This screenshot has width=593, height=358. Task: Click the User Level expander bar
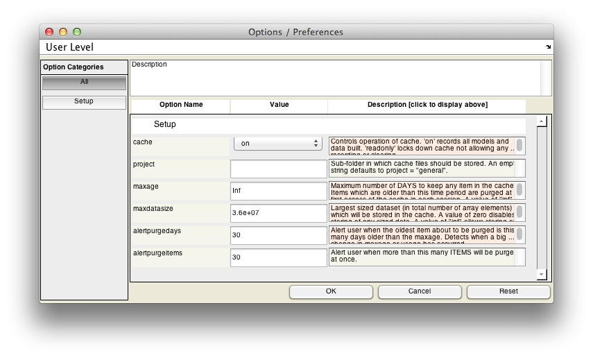[x=291, y=47]
